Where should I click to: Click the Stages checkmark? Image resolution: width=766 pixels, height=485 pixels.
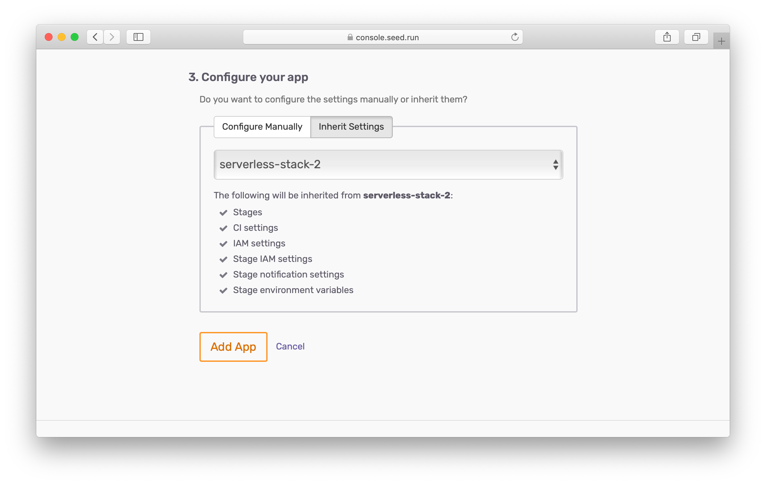coord(223,213)
